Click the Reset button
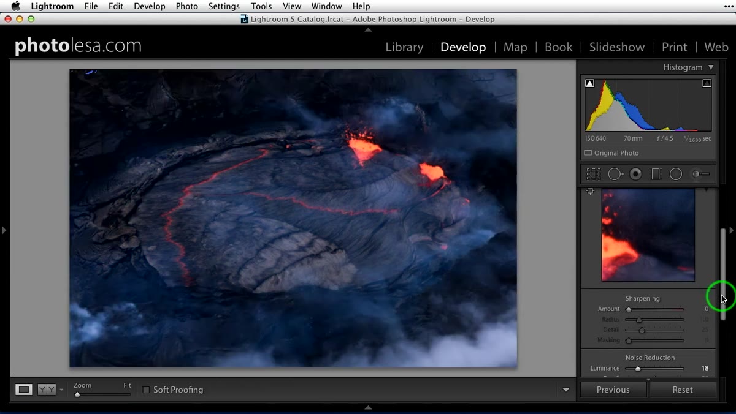This screenshot has width=736, height=414. (x=683, y=390)
